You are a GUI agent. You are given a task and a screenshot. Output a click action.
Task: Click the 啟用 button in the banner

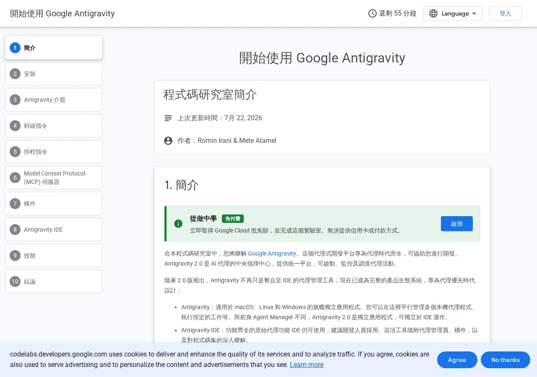coord(457,224)
